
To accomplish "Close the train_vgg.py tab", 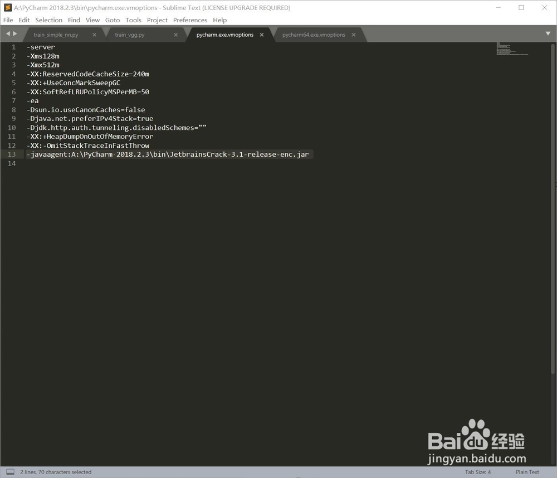I will point(175,35).
